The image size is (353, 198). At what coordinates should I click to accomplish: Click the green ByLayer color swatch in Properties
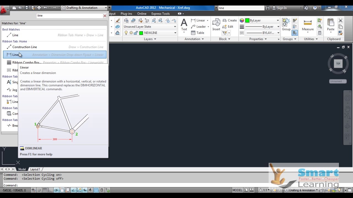pos(247,20)
